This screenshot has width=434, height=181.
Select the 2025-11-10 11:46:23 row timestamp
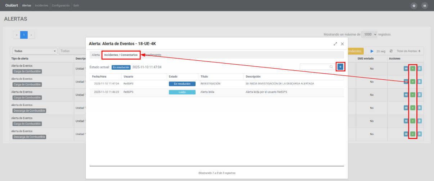[x=106, y=92]
